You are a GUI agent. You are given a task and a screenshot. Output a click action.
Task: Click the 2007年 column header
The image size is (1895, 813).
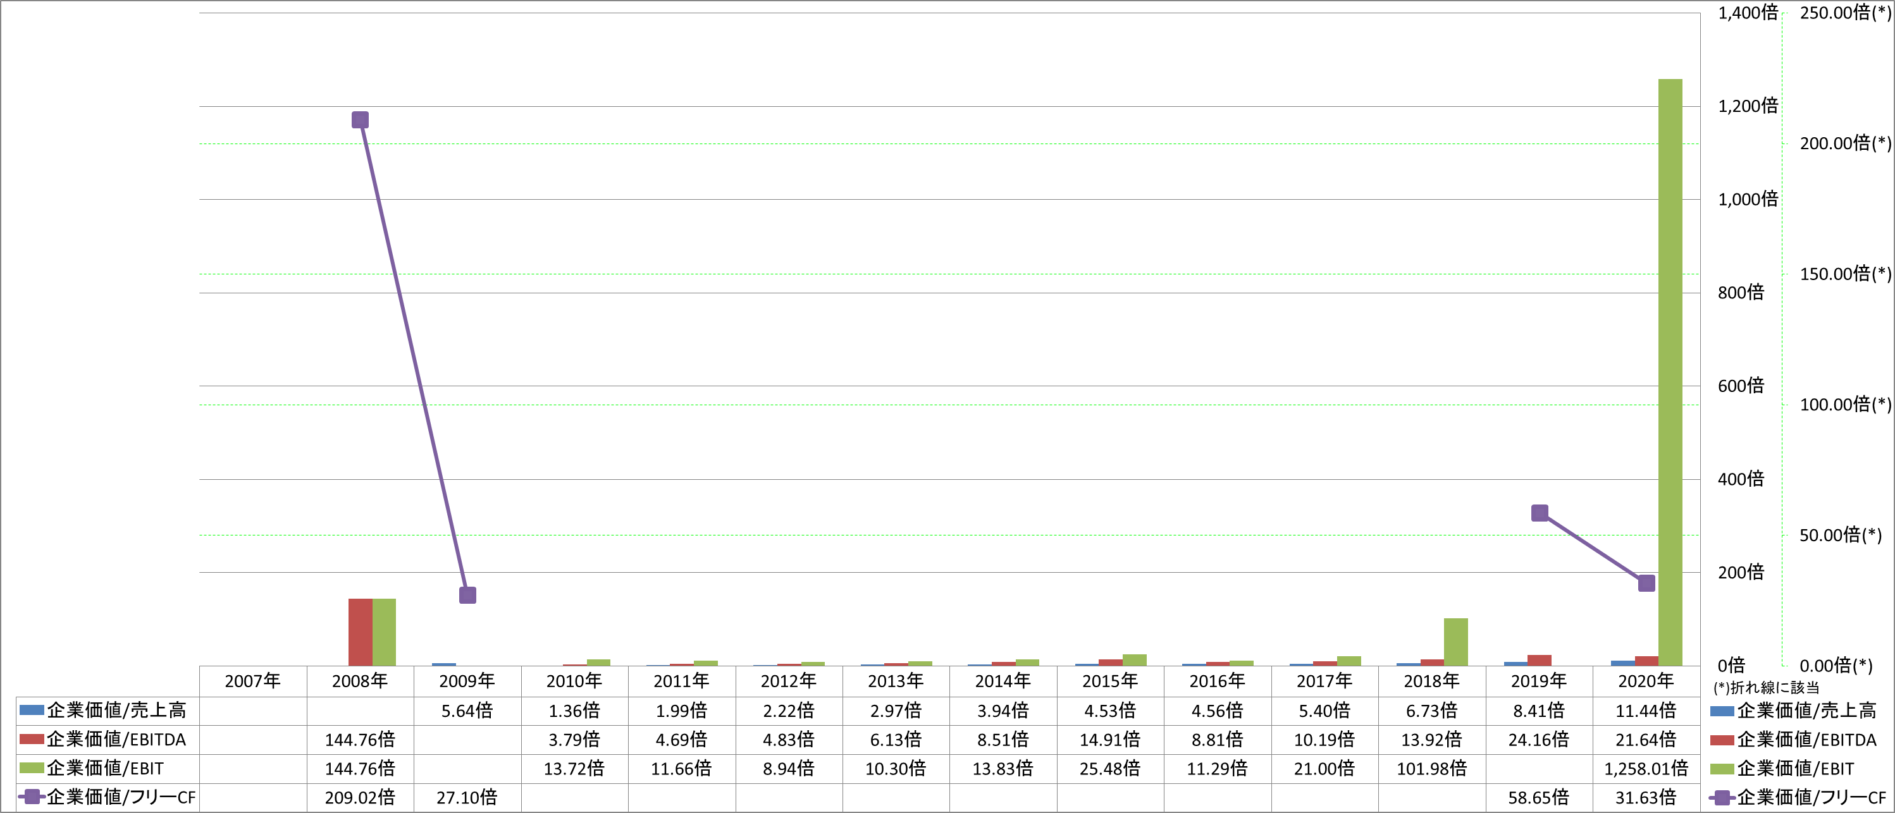[253, 682]
